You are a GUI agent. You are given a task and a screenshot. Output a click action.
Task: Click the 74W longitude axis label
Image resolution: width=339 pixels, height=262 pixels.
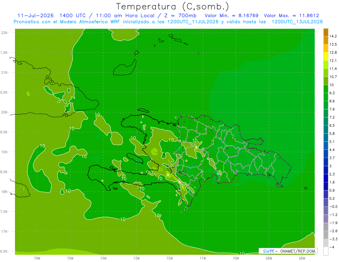tap(103, 258)
